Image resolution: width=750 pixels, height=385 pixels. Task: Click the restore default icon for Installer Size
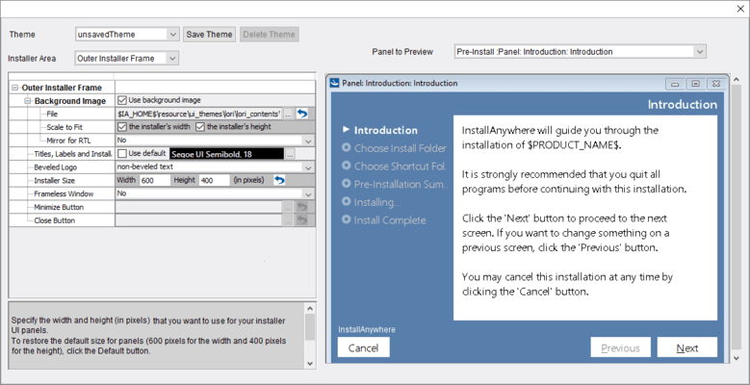pos(279,180)
